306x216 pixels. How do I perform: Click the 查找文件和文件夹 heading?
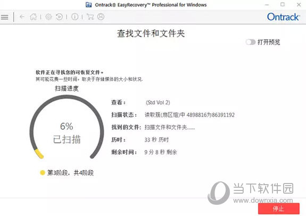point(151,34)
